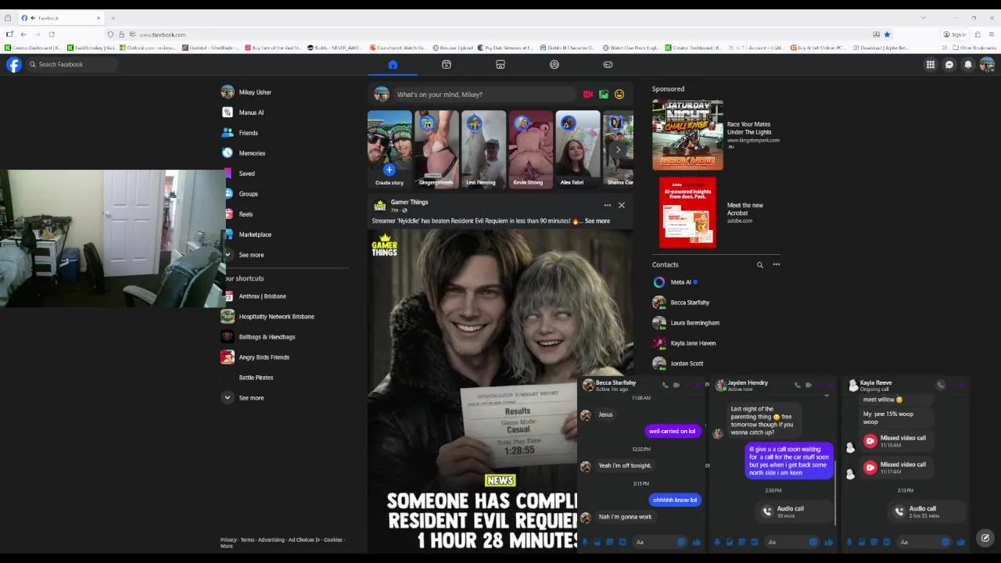
Task: Show more stories with the right arrow
Action: point(618,149)
